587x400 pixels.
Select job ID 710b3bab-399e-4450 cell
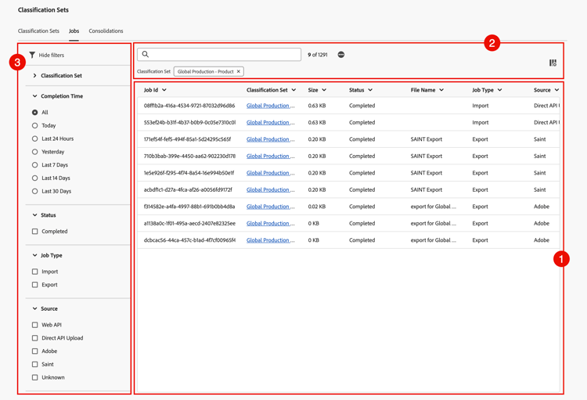(189, 157)
